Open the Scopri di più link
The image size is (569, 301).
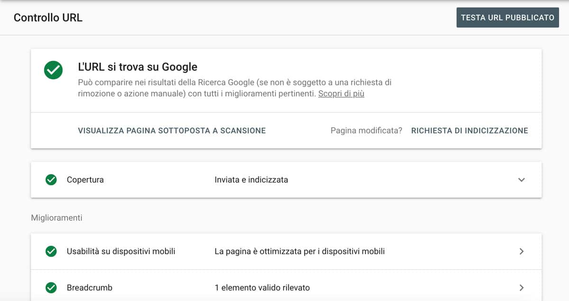coord(341,94)
